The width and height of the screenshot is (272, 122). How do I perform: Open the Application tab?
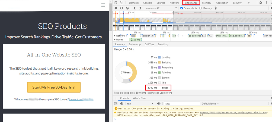coord(222,3)
